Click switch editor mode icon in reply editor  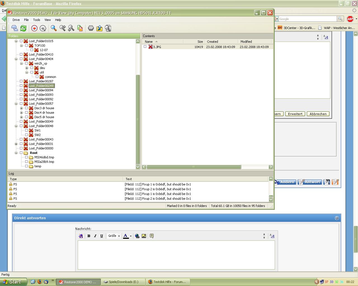click(x=272, y=236)
